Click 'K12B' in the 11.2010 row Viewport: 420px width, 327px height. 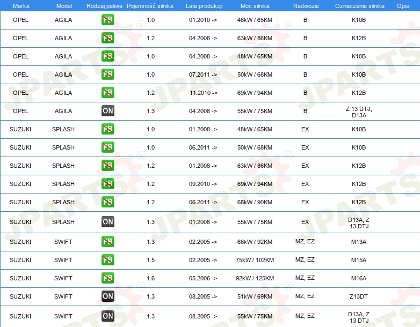[x=359, y=93]
